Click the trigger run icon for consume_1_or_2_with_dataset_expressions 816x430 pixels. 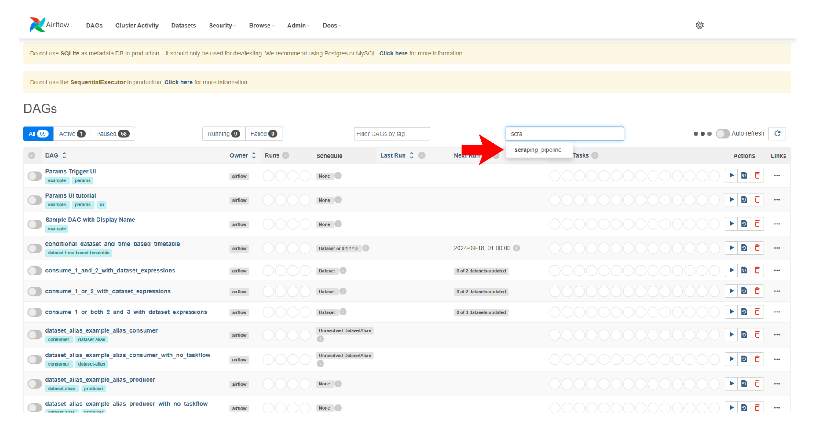tap(731, 291)
